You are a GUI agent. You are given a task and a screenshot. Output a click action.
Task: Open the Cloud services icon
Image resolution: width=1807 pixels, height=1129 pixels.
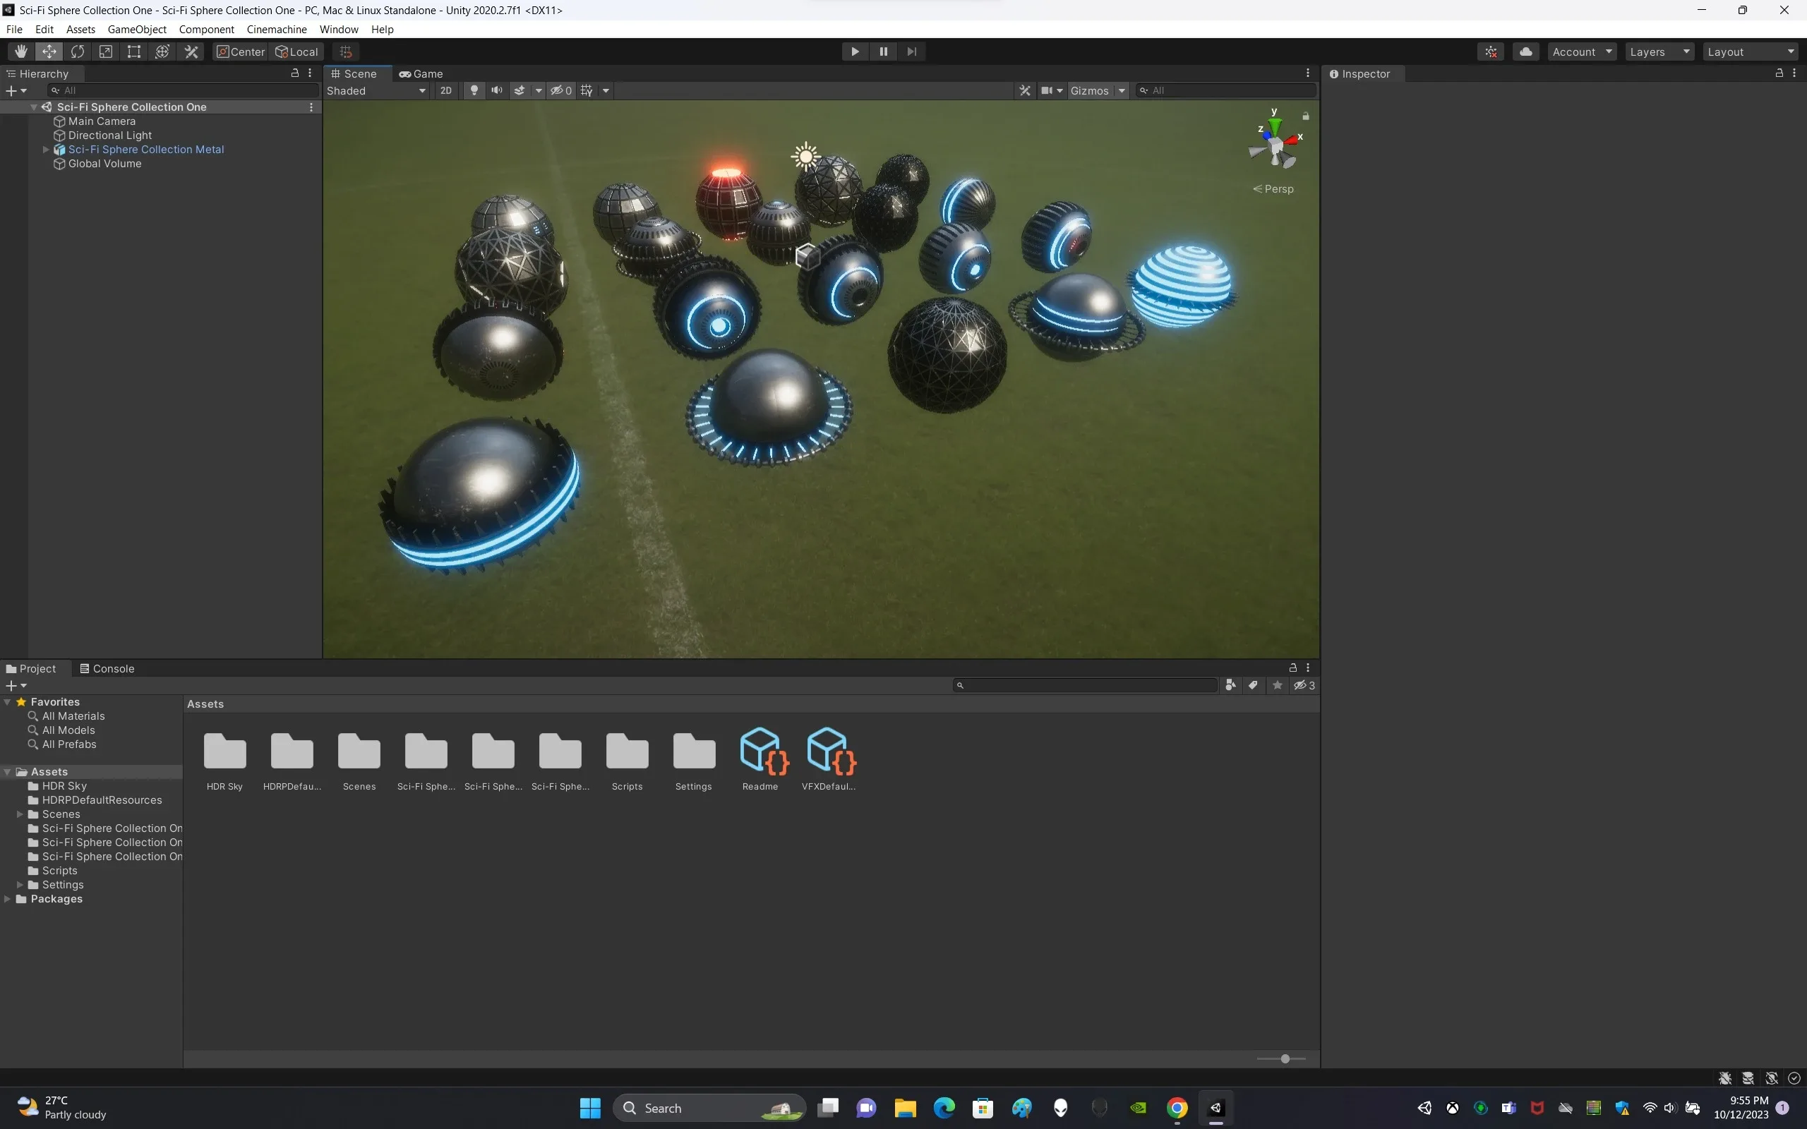(x=1525, y=52)
